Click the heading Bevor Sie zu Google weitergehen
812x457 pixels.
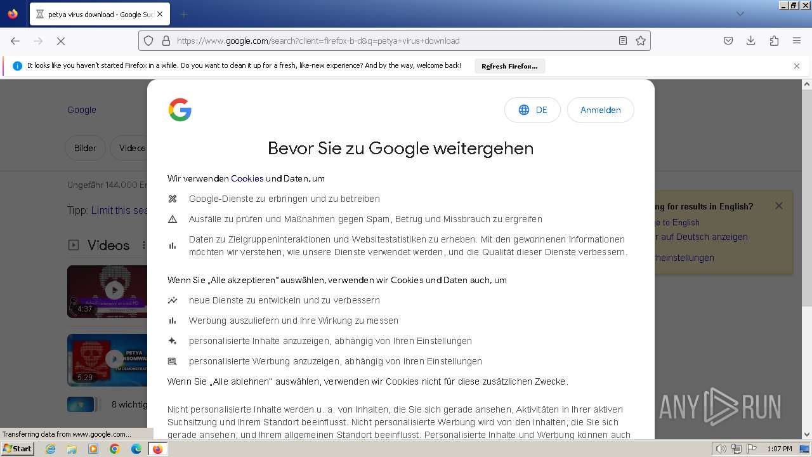(401, 148)
